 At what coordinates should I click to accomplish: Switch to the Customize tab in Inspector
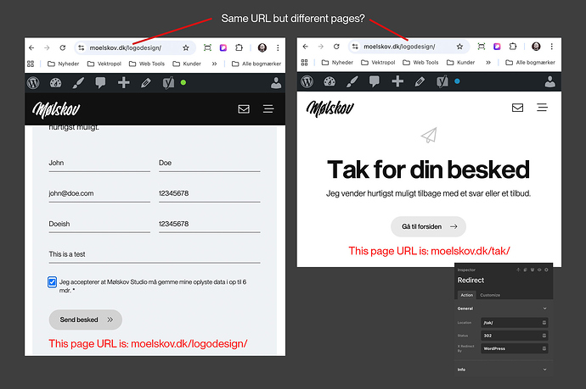[x=490, y=295]
